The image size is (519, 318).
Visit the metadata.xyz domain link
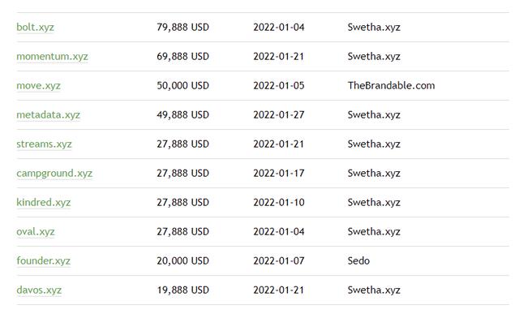tap(49, 114)
